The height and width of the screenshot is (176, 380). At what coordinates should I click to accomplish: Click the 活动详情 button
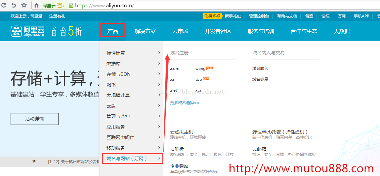pos(34,119)
